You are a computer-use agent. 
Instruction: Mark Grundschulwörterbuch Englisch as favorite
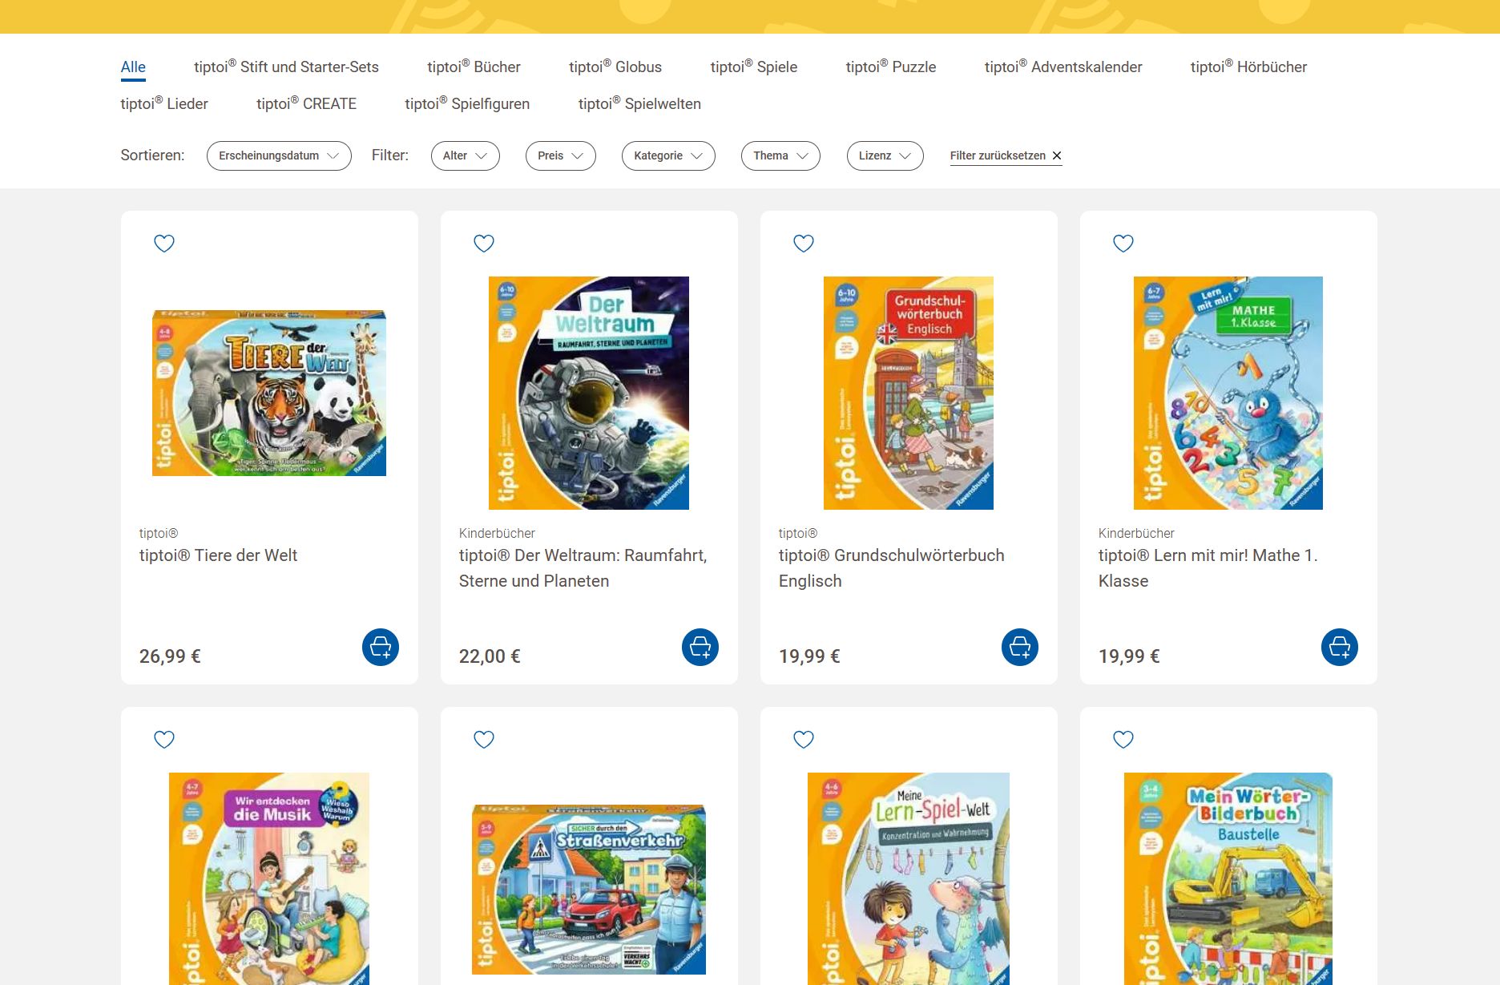click(804, 243)
